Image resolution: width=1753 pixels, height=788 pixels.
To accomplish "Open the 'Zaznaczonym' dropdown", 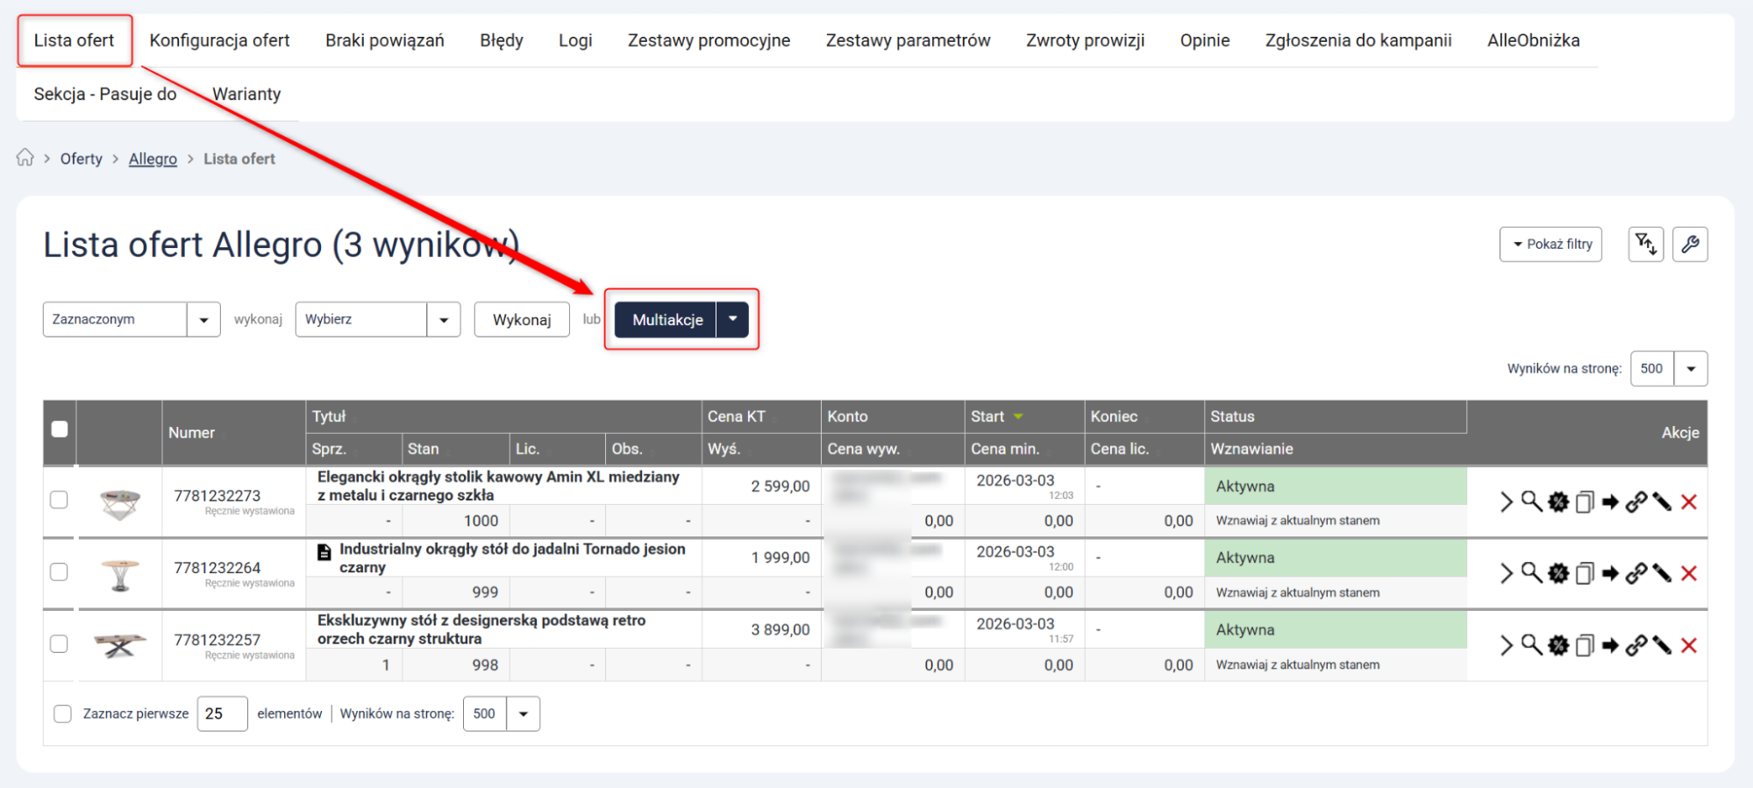I will point(132,320).
